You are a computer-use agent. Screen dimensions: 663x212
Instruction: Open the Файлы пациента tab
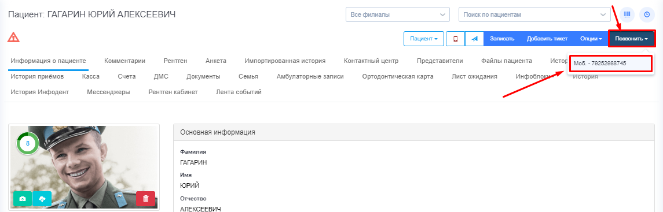(x=507, y=61)
